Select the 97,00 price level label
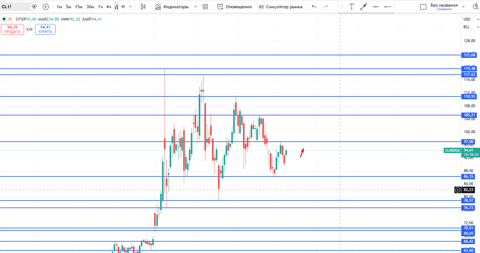 468,142
